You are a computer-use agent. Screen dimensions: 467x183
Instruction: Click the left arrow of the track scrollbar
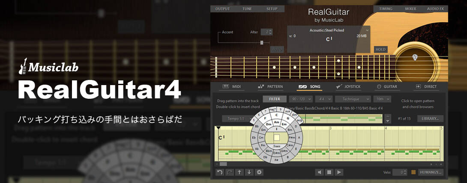(217, 164)
